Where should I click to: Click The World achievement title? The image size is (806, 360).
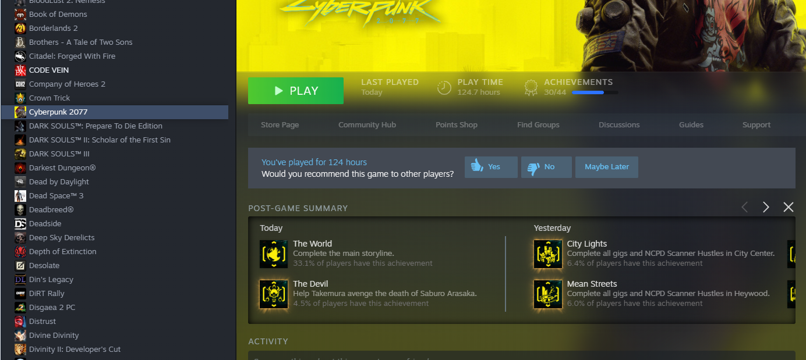pyautogui.click(x=313, y=244)
